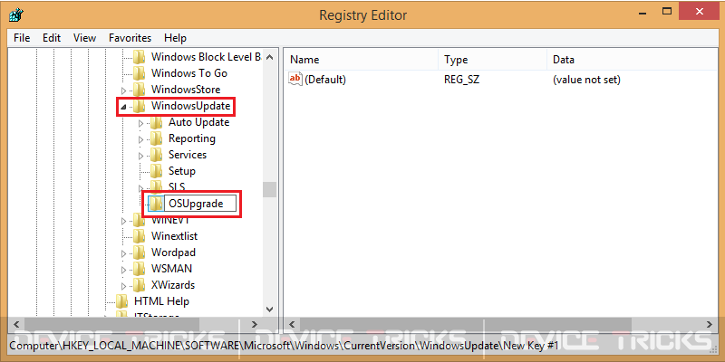
Task: Click the (value not set) data cell
Action: tap(586, 80)
